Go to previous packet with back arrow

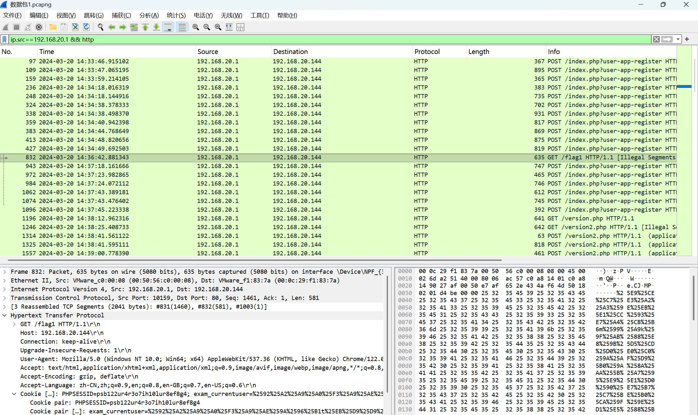click(x=112, y=27)
